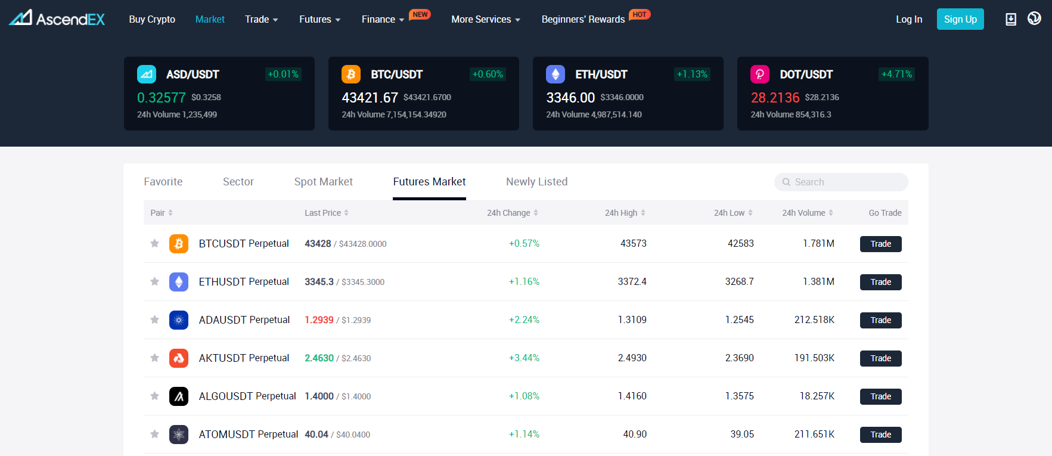Click the AKTUSDT Perpetual Akash icon
Viewport: 1052px width, 456px height.
(179, 358)
